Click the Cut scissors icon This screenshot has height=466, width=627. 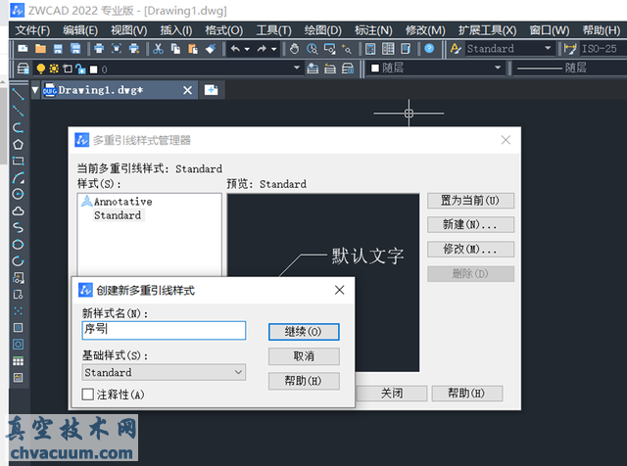click(x=160, y=48)
